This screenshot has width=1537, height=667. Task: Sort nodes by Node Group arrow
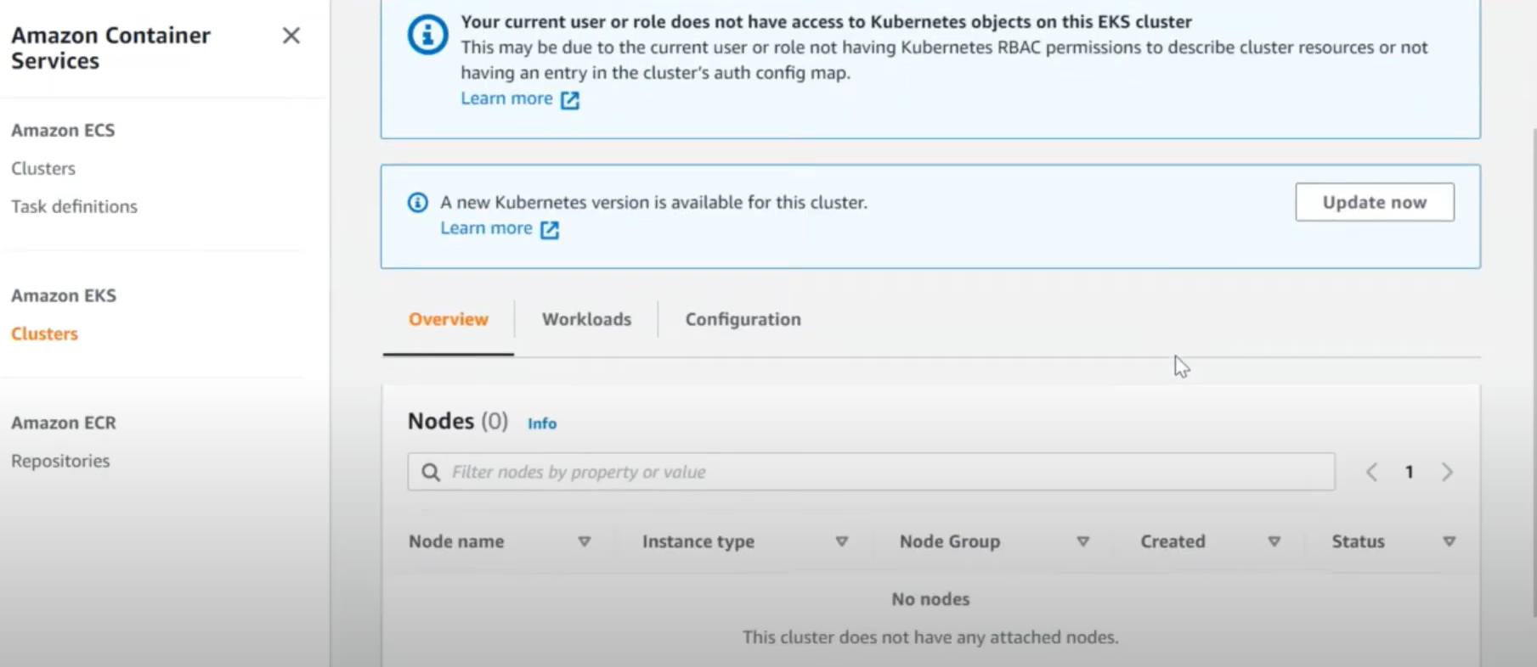click(x=1083, y=541)
